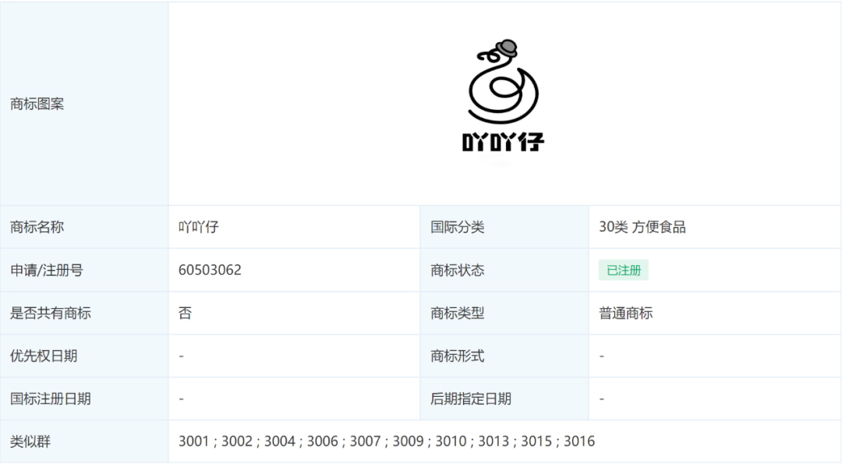
Task: Select registration number 60503062
Action: click(210, 270)
